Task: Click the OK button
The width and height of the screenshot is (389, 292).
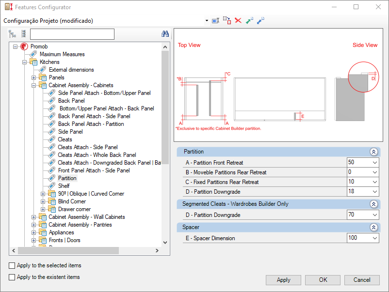Action: coord(323,280)
